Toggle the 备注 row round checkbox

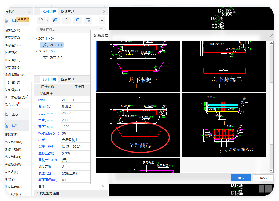103,186
